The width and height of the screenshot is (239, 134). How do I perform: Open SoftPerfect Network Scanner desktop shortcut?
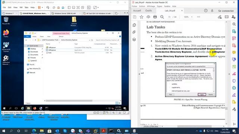click(6, 60)
